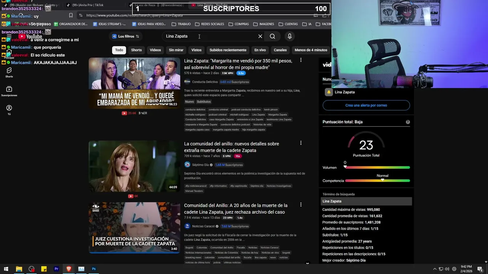Open Conducta Delictiva channel avatar
The image size is (488, 274).
[187, 82]
